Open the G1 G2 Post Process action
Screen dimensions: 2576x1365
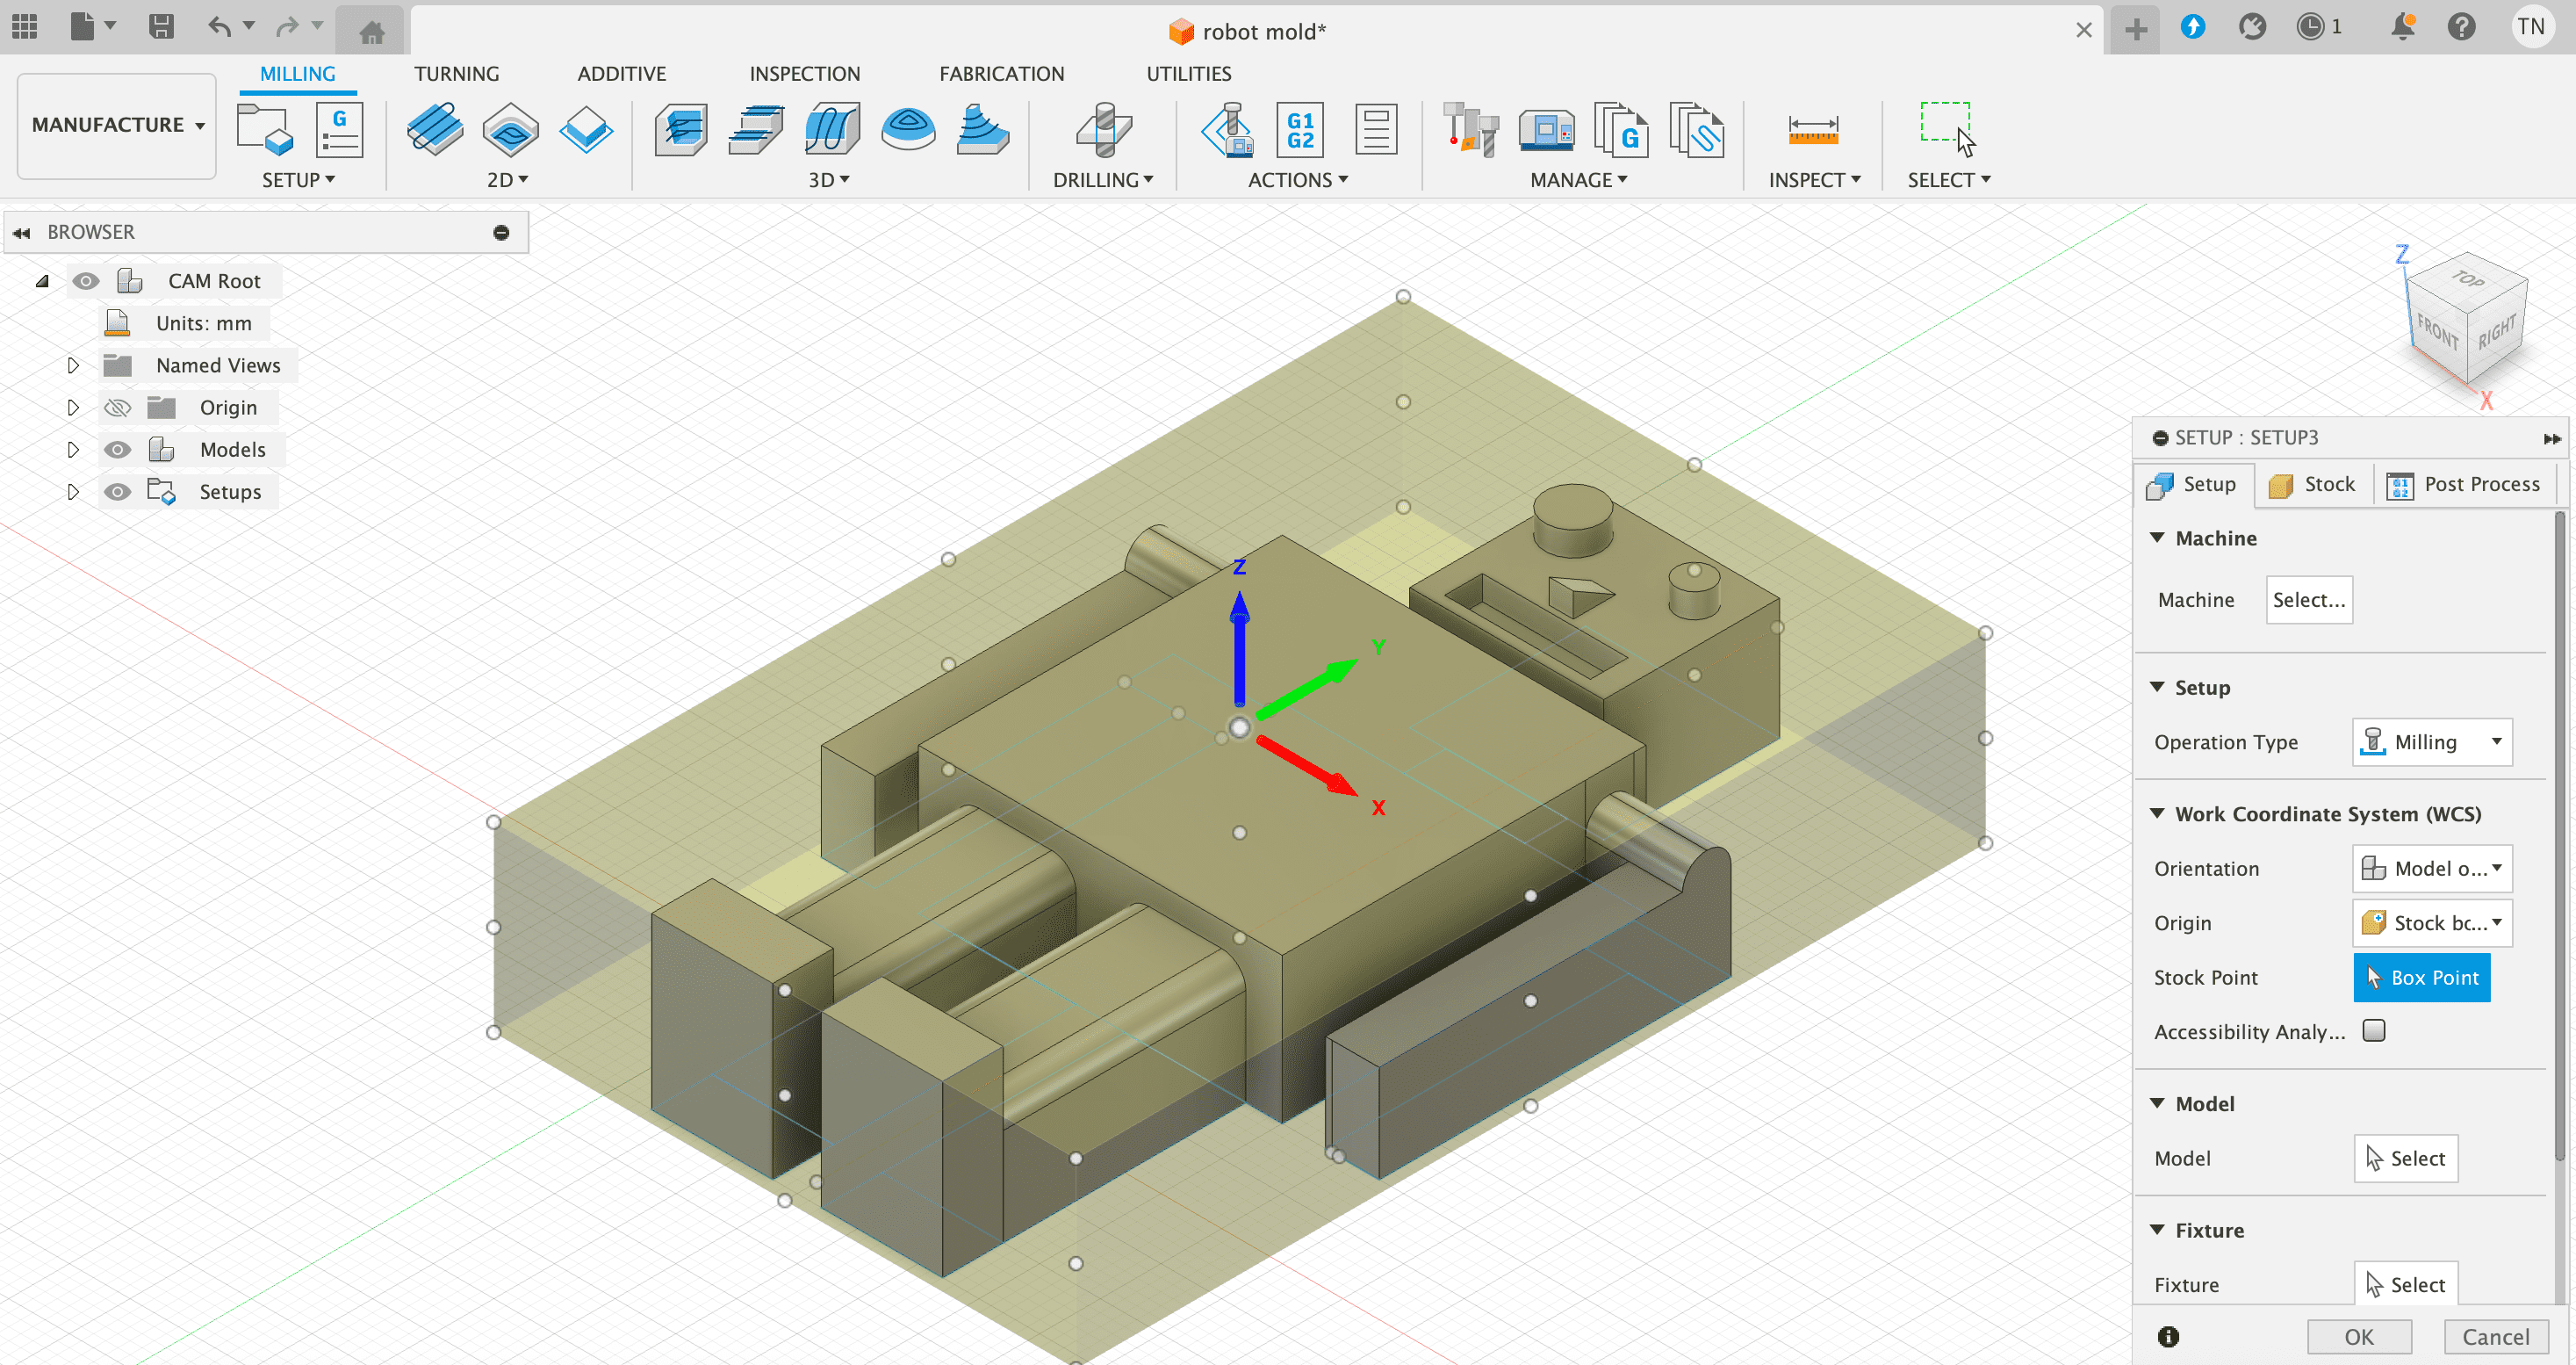coord(1300,130)
